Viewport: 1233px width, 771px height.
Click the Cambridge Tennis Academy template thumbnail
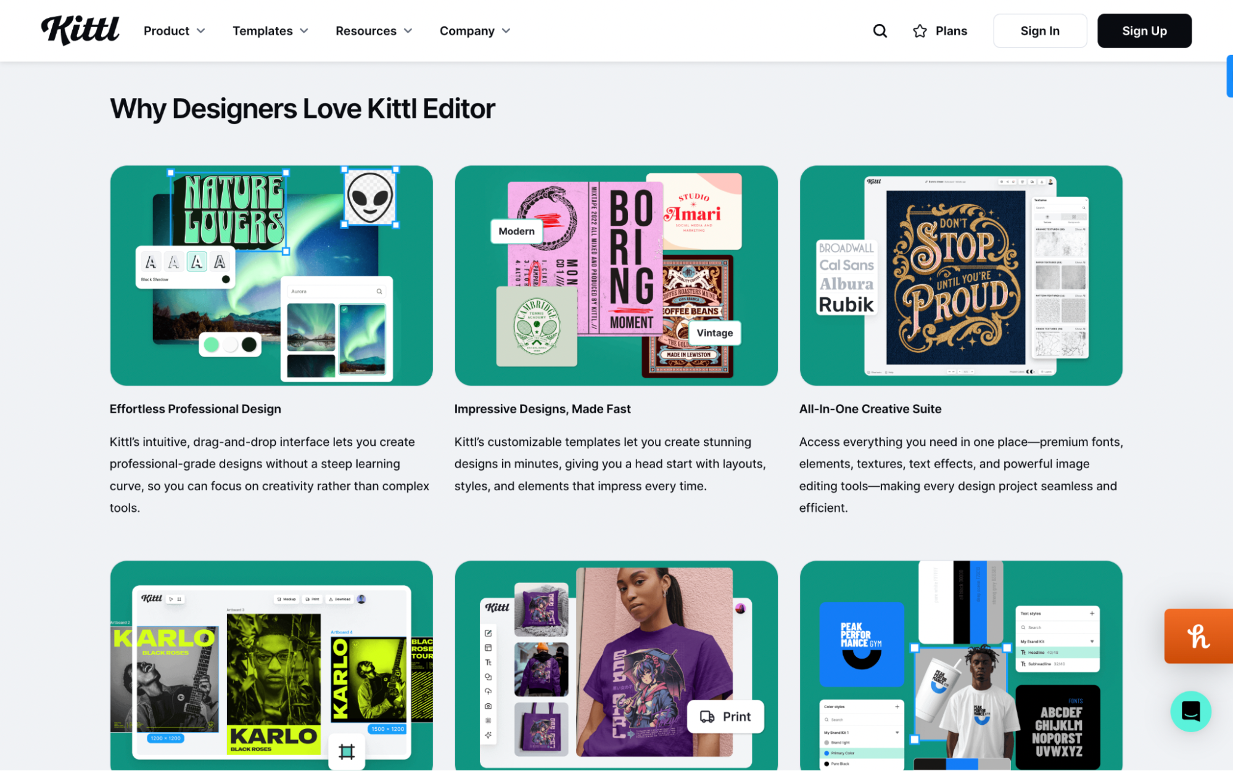pyautogui.click(x=537, y=326)
